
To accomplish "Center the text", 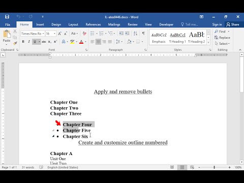I will 98,42.
